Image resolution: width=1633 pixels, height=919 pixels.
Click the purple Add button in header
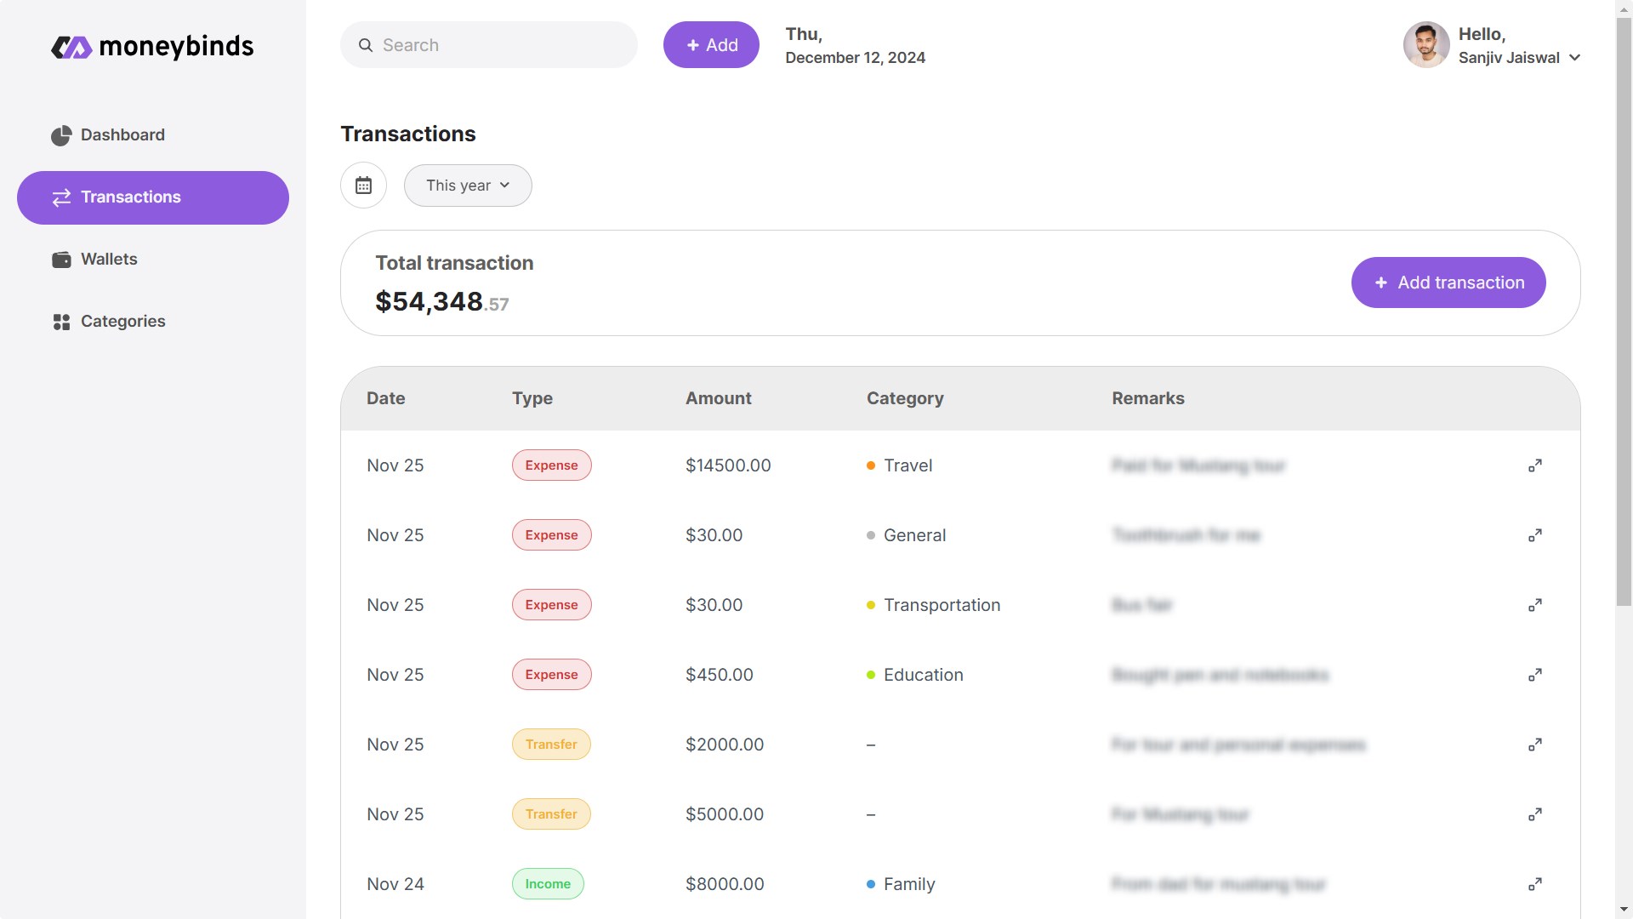point(711,45)
